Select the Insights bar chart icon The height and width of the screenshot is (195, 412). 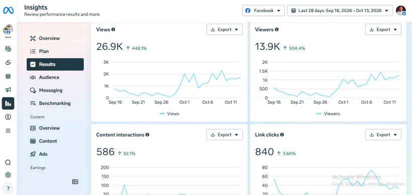point(8,103)
